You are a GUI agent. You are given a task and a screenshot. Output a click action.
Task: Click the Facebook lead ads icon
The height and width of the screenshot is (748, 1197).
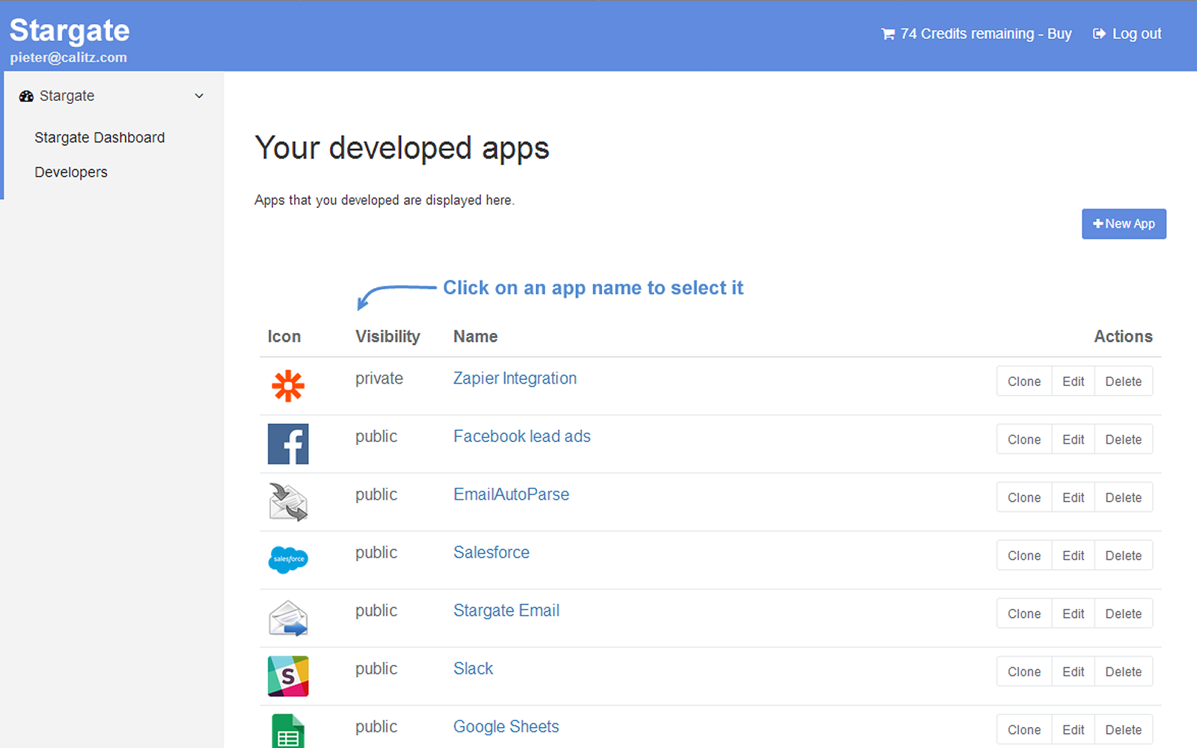(288, 444)
